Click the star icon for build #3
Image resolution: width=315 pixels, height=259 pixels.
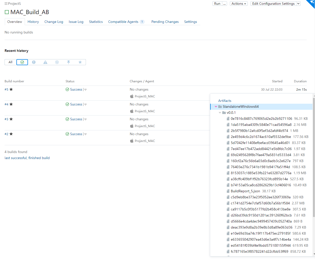click(11, 119)
